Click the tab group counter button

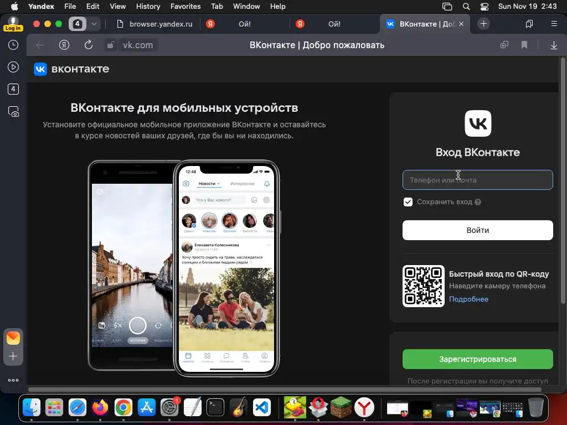point(78,24)
